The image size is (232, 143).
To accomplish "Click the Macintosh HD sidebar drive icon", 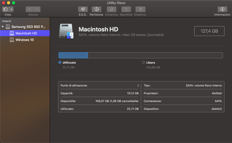I will coord(12,33).
